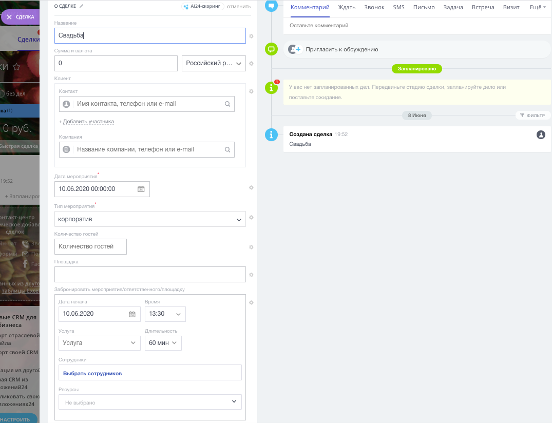Edit the 'О сделке' section title pencil
This screenshot has height=423, width=552.
pyautogui.click(x=81, y=6)
